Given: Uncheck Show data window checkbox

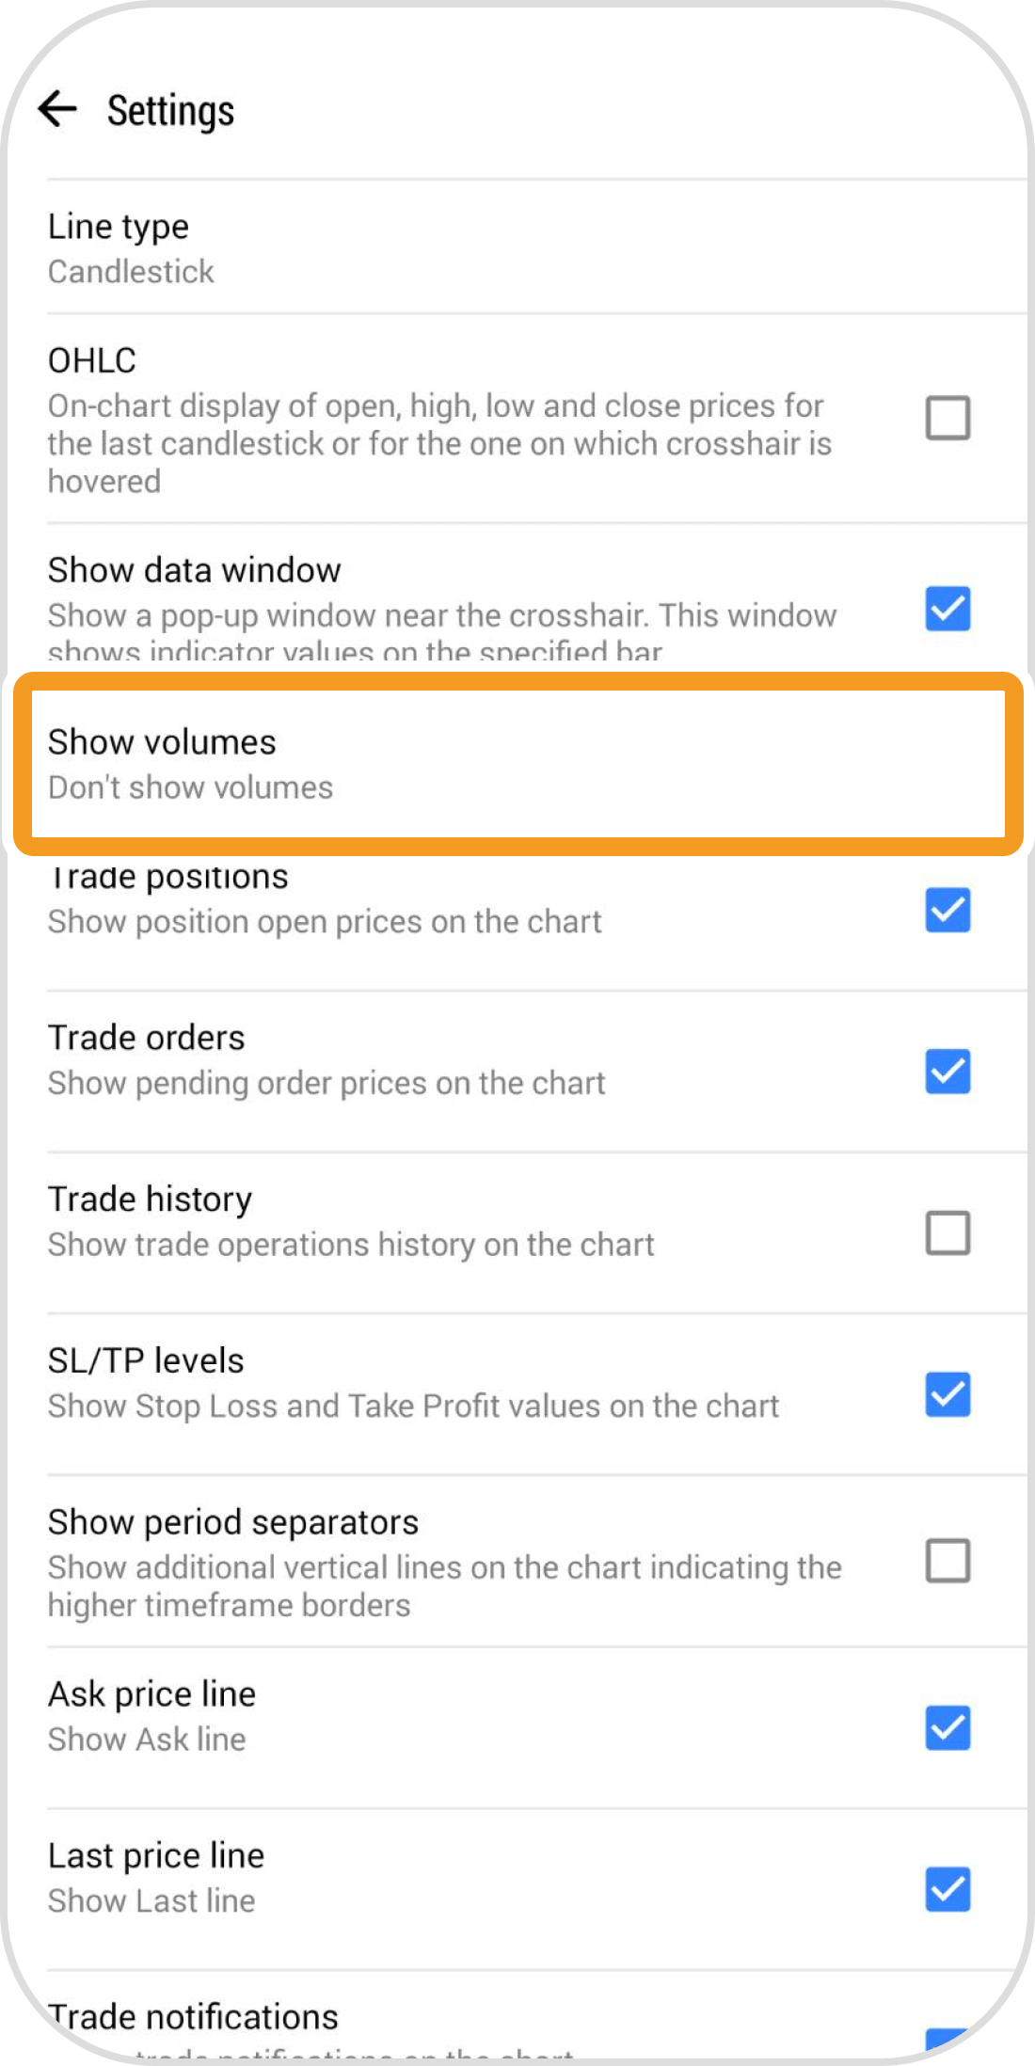Looking at the screenshot, I should (x=947, y=609).
